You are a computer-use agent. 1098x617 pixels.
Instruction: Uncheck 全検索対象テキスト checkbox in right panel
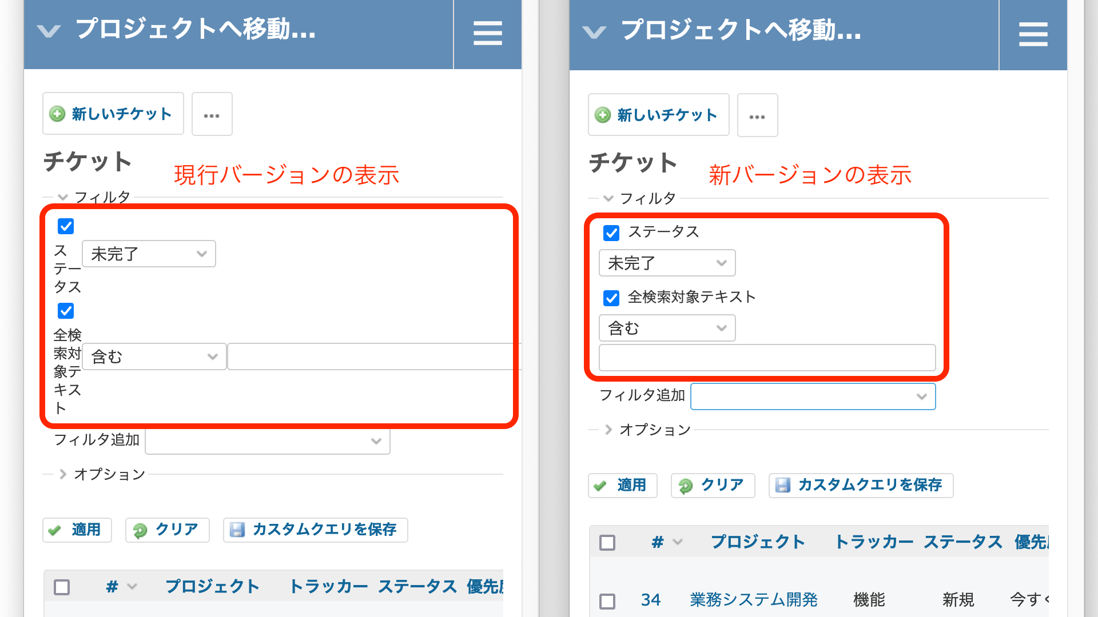click(x=611, y=298)
